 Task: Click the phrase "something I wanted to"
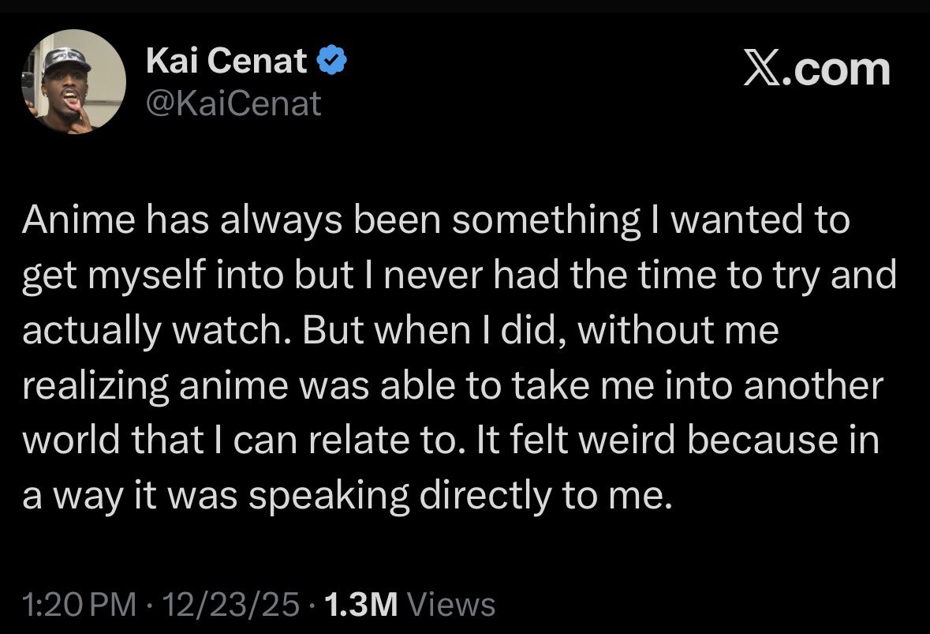point(651,220)
